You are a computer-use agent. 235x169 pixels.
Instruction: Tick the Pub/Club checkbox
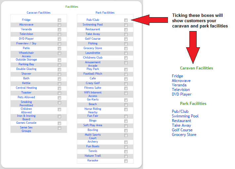[126, 20]
